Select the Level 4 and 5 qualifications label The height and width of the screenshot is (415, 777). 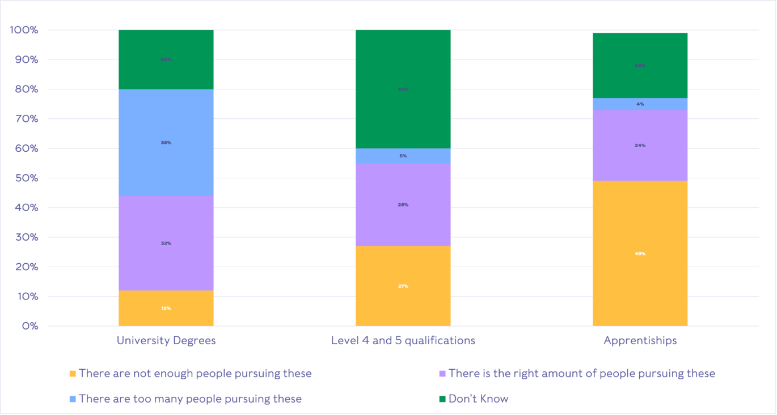pyautogui.click(x=403, y=341)
